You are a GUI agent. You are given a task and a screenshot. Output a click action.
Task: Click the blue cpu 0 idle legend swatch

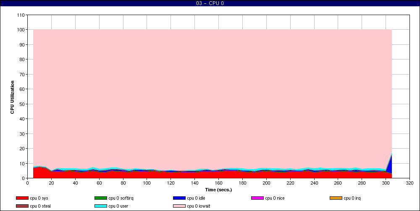tap(179, 198)
